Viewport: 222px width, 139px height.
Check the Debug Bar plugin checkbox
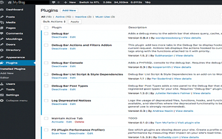pyautogui.click(x=46, y=34)
